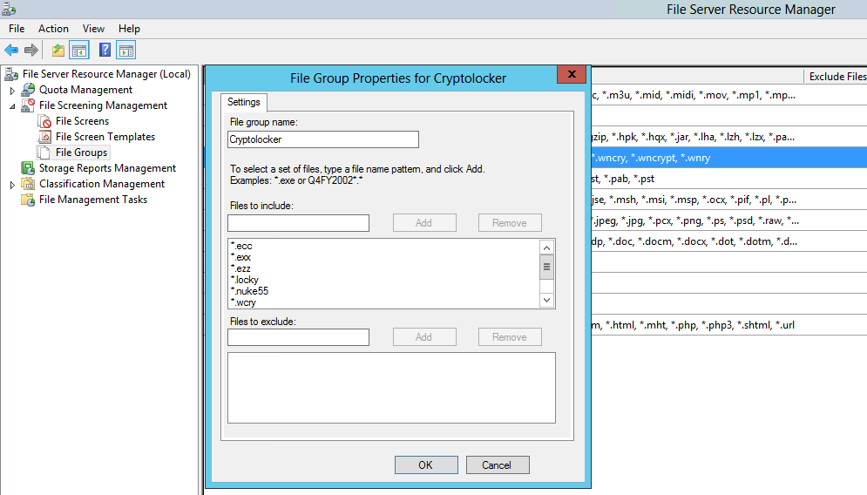This screenshot has height=495, width=867.
Task: Collapse the File Screening Management node
Action: [x=12, y=106]
